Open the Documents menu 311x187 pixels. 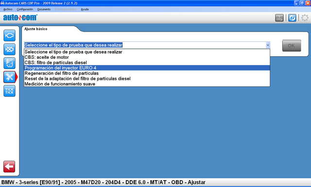tap(44, 9)
